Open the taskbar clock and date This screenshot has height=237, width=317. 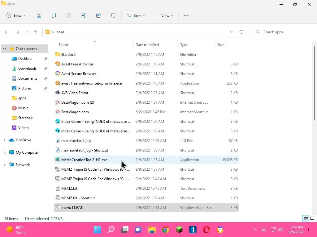296,230
